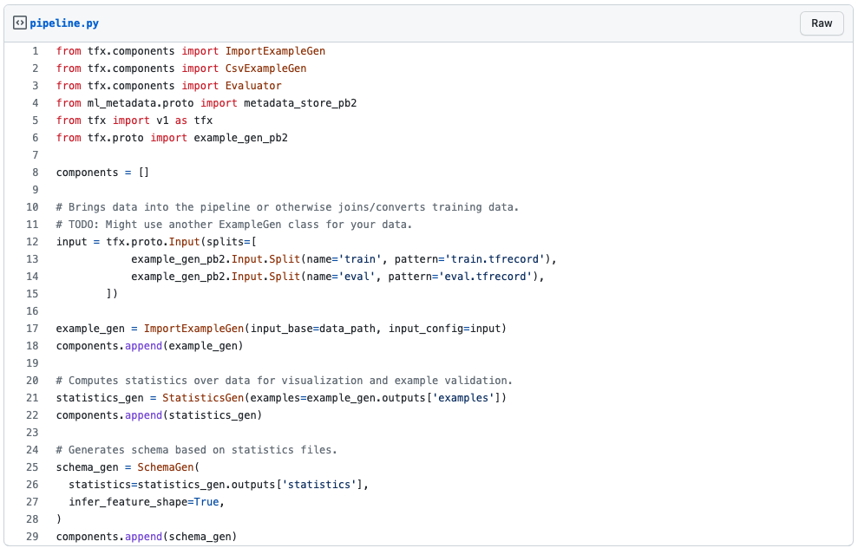Viewport: 858px width, 548px height.
Task: Click the TODO comment line
Action: 234,225
